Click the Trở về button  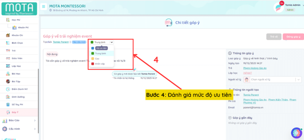point(273,37)
